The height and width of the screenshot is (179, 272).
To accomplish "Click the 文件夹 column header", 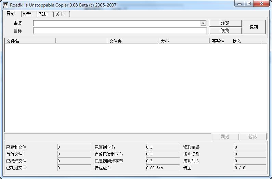I will [133, 41].
